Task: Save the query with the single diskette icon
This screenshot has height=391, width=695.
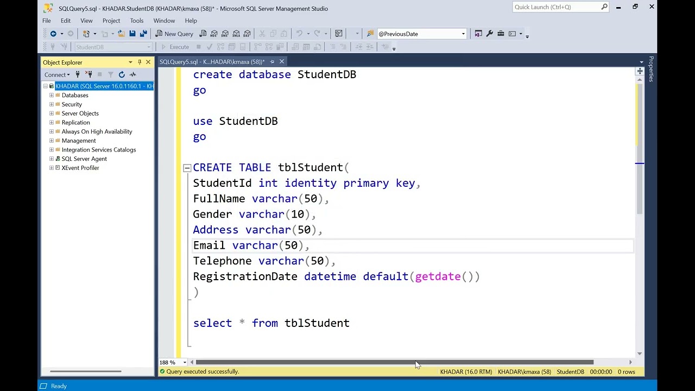Action: [x=132, y=34]
